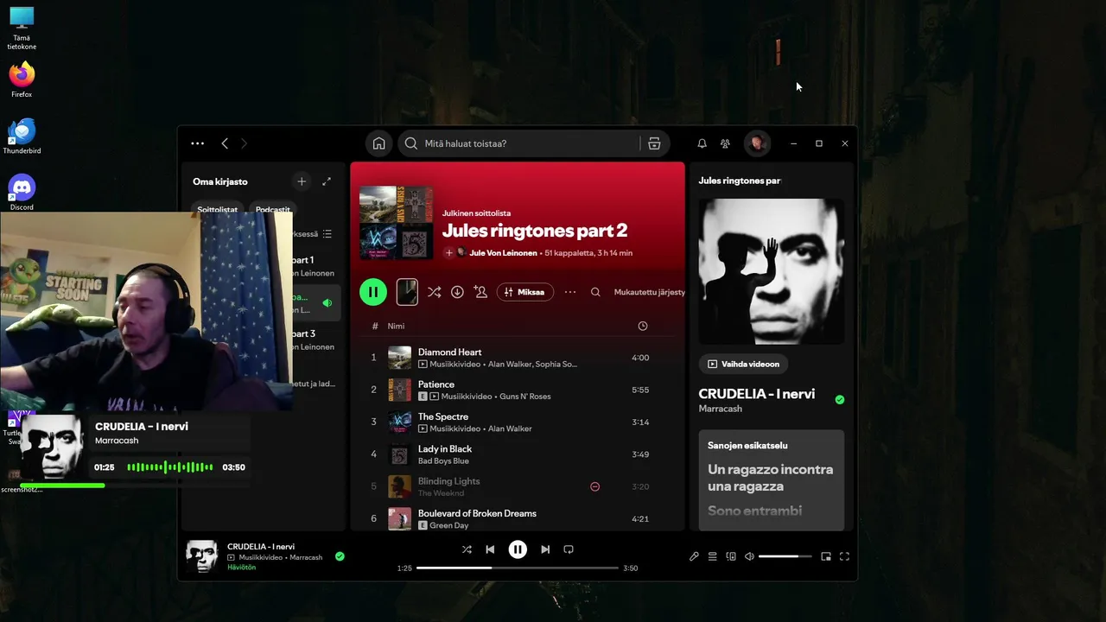
Task: Skip to the previous track
Action: (490, 549)
